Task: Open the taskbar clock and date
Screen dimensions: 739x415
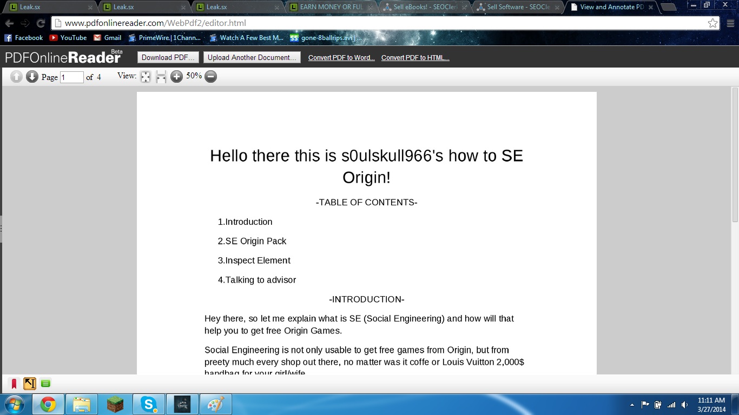Action: point(711,405)
